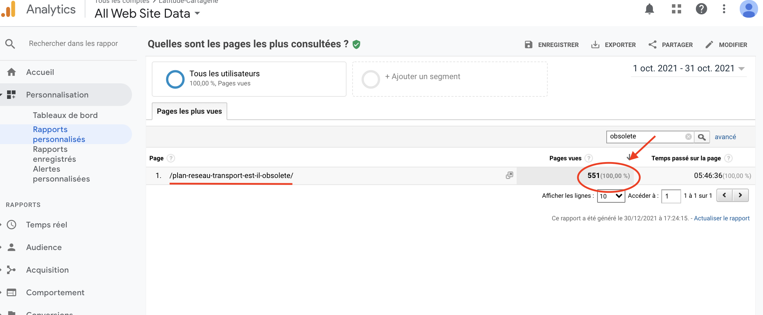Click Actualiser le rapport link
The height and width of the screenshot is (315, 763).
[x=722, y=218]
